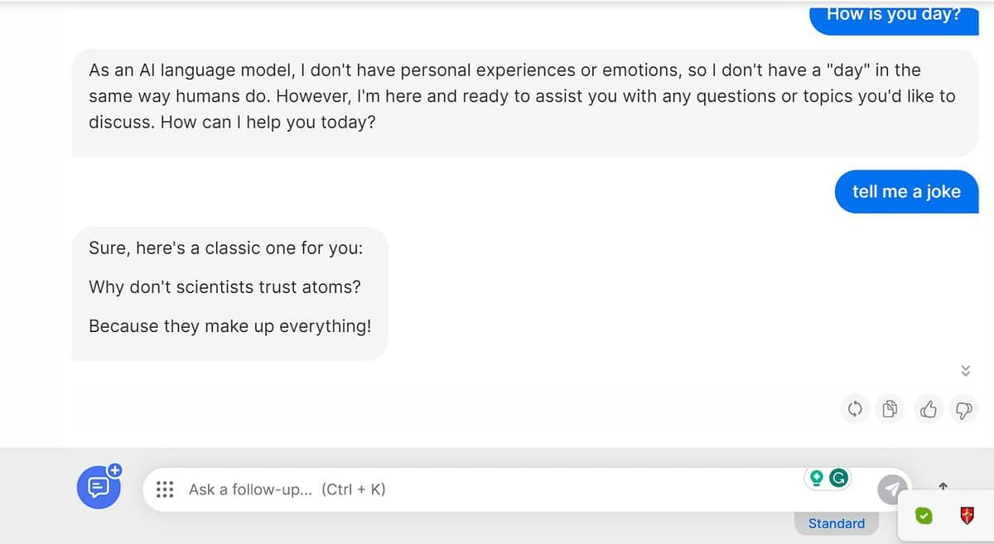The height and width of the screenshot is (544, 994).
Task: Give the response a thumbs down
Action: [x=963, y=408]
